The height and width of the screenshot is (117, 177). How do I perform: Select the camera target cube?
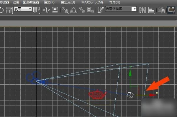(130, 95)
